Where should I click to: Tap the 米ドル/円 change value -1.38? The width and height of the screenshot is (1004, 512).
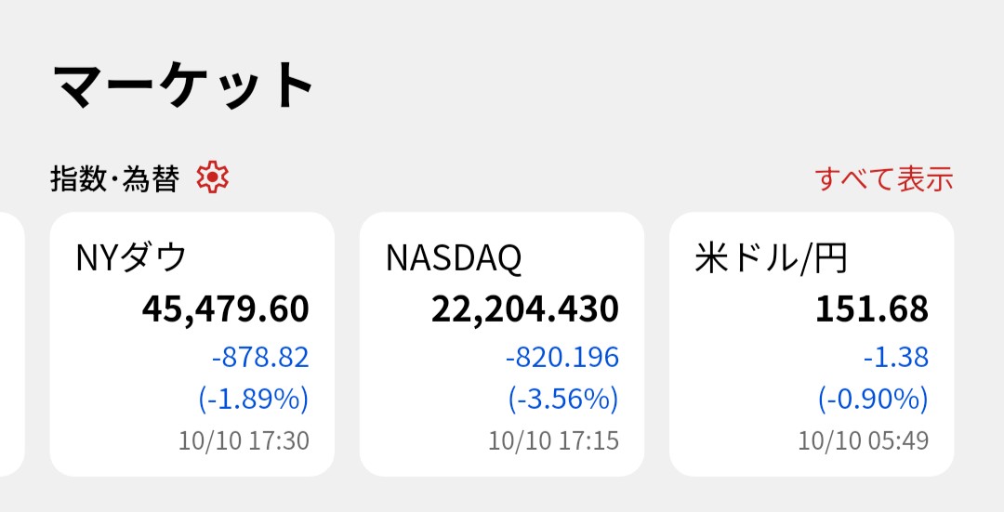coord(896,357)
